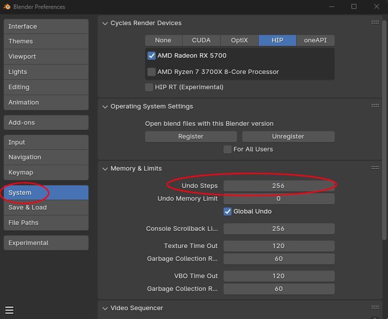Click Garbage Collection Rate field below Texture Time Out
Viewport: 388px width, 319px height.
(279, 259)
